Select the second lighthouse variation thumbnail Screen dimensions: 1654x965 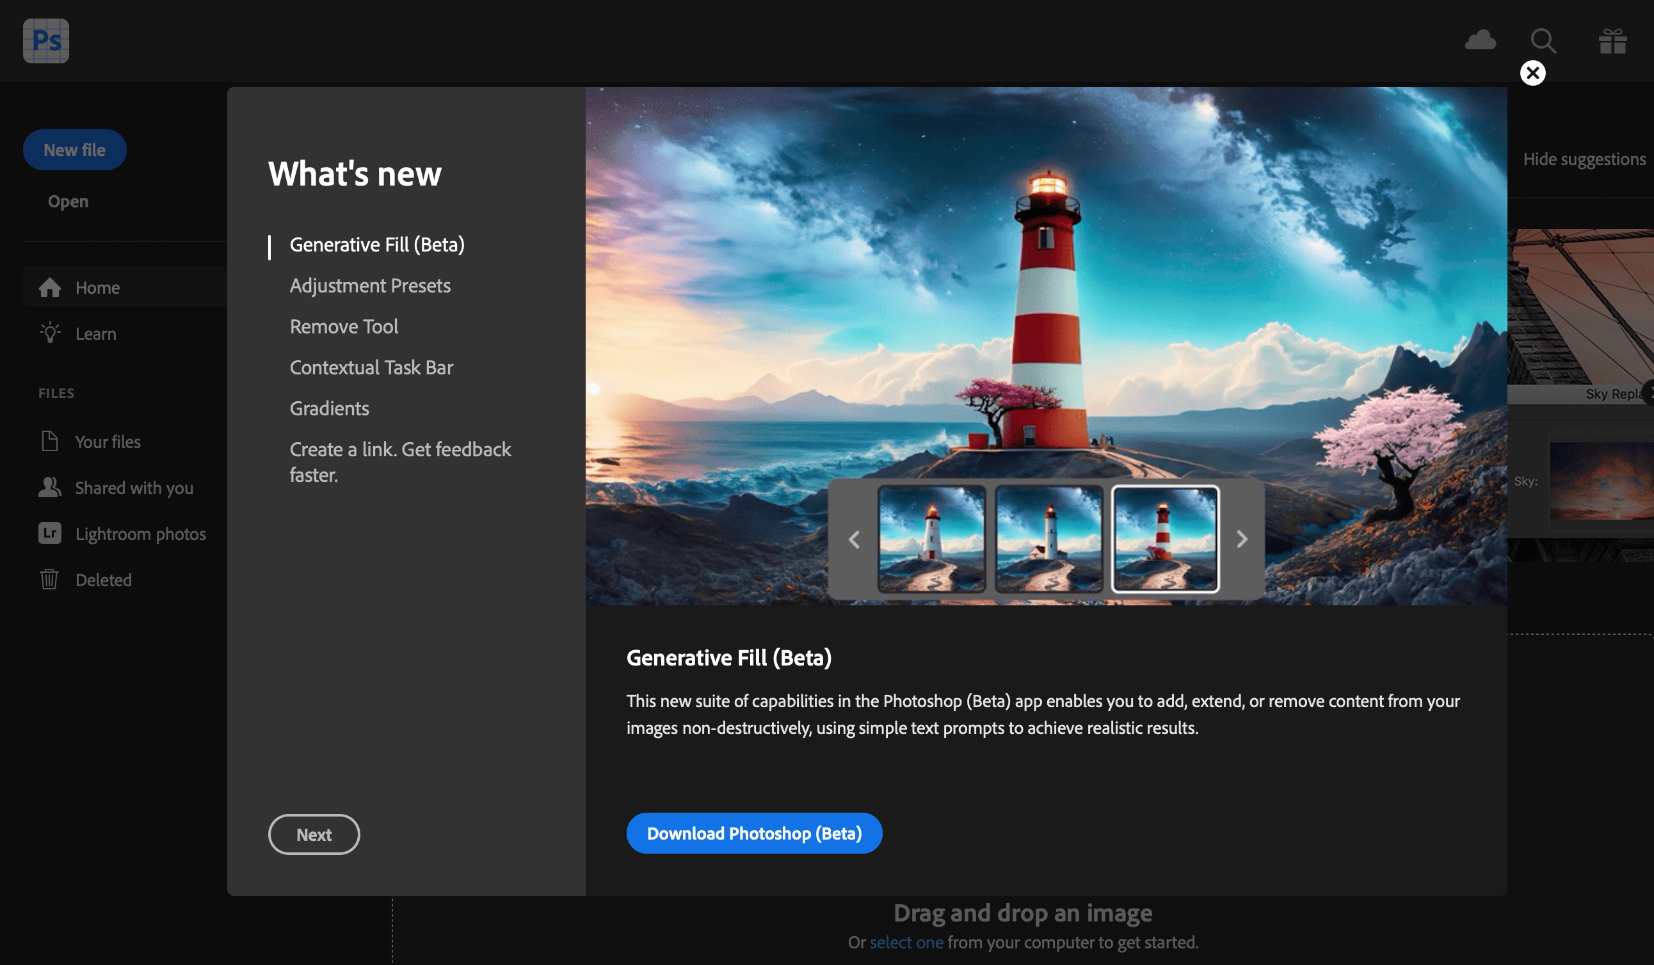1048,539
